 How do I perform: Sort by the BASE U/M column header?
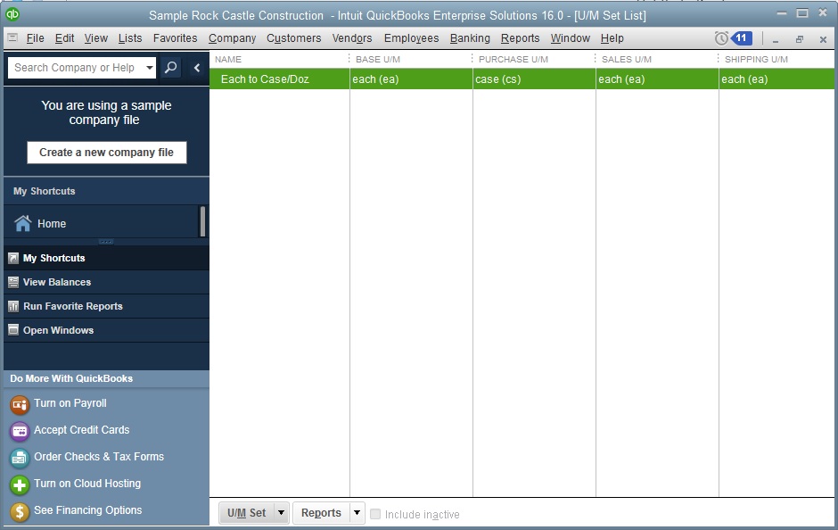410,60
